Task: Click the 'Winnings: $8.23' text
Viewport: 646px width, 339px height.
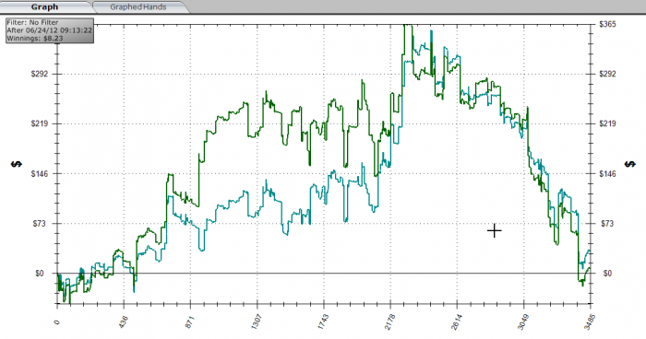Action: (35, 39)
